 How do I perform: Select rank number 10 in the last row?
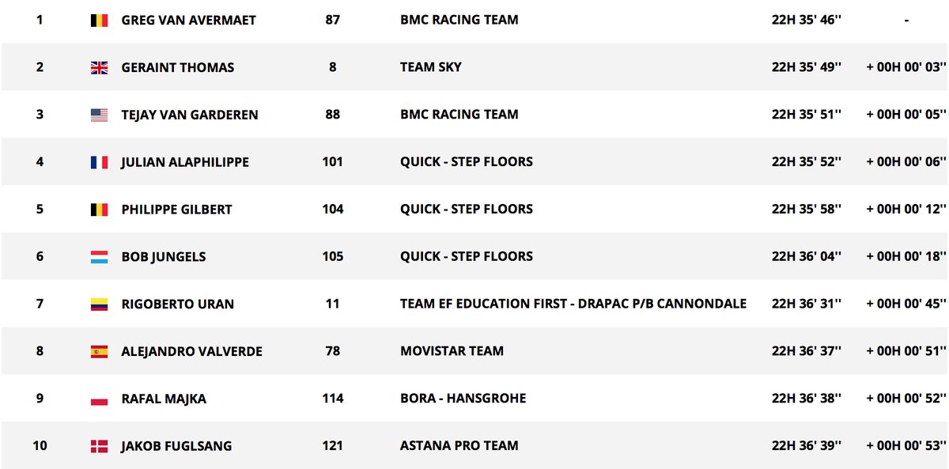(40, 446)
